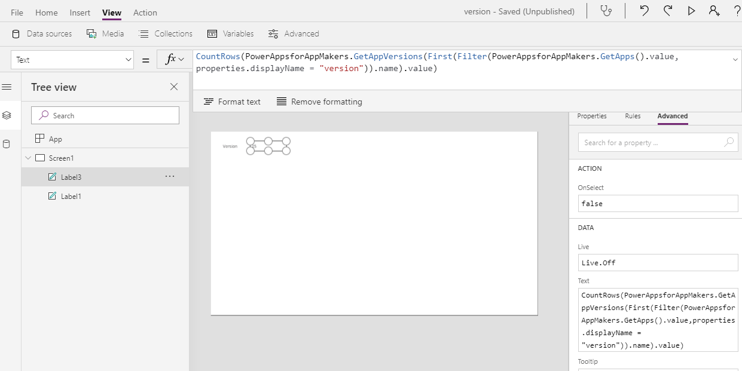Toggle the hamburger menu in left rail
742x371 pixels.
[x=7, y=87]
